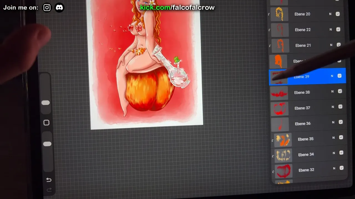Select the Ebene 36 layer thumbnail

[x=280, y=124]
